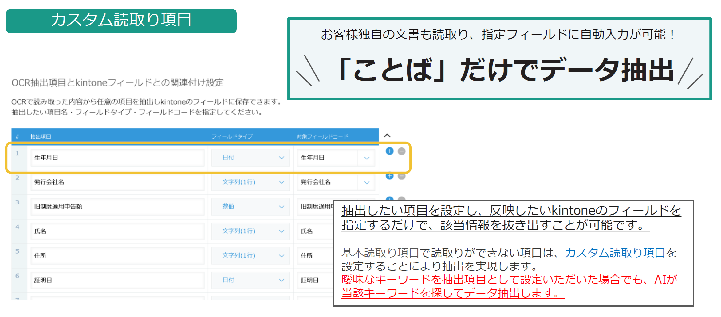Screen dimensions: 721x317
Task: Click the plus icon beside the 旧制度適用申告額 row
Action: 389,199
